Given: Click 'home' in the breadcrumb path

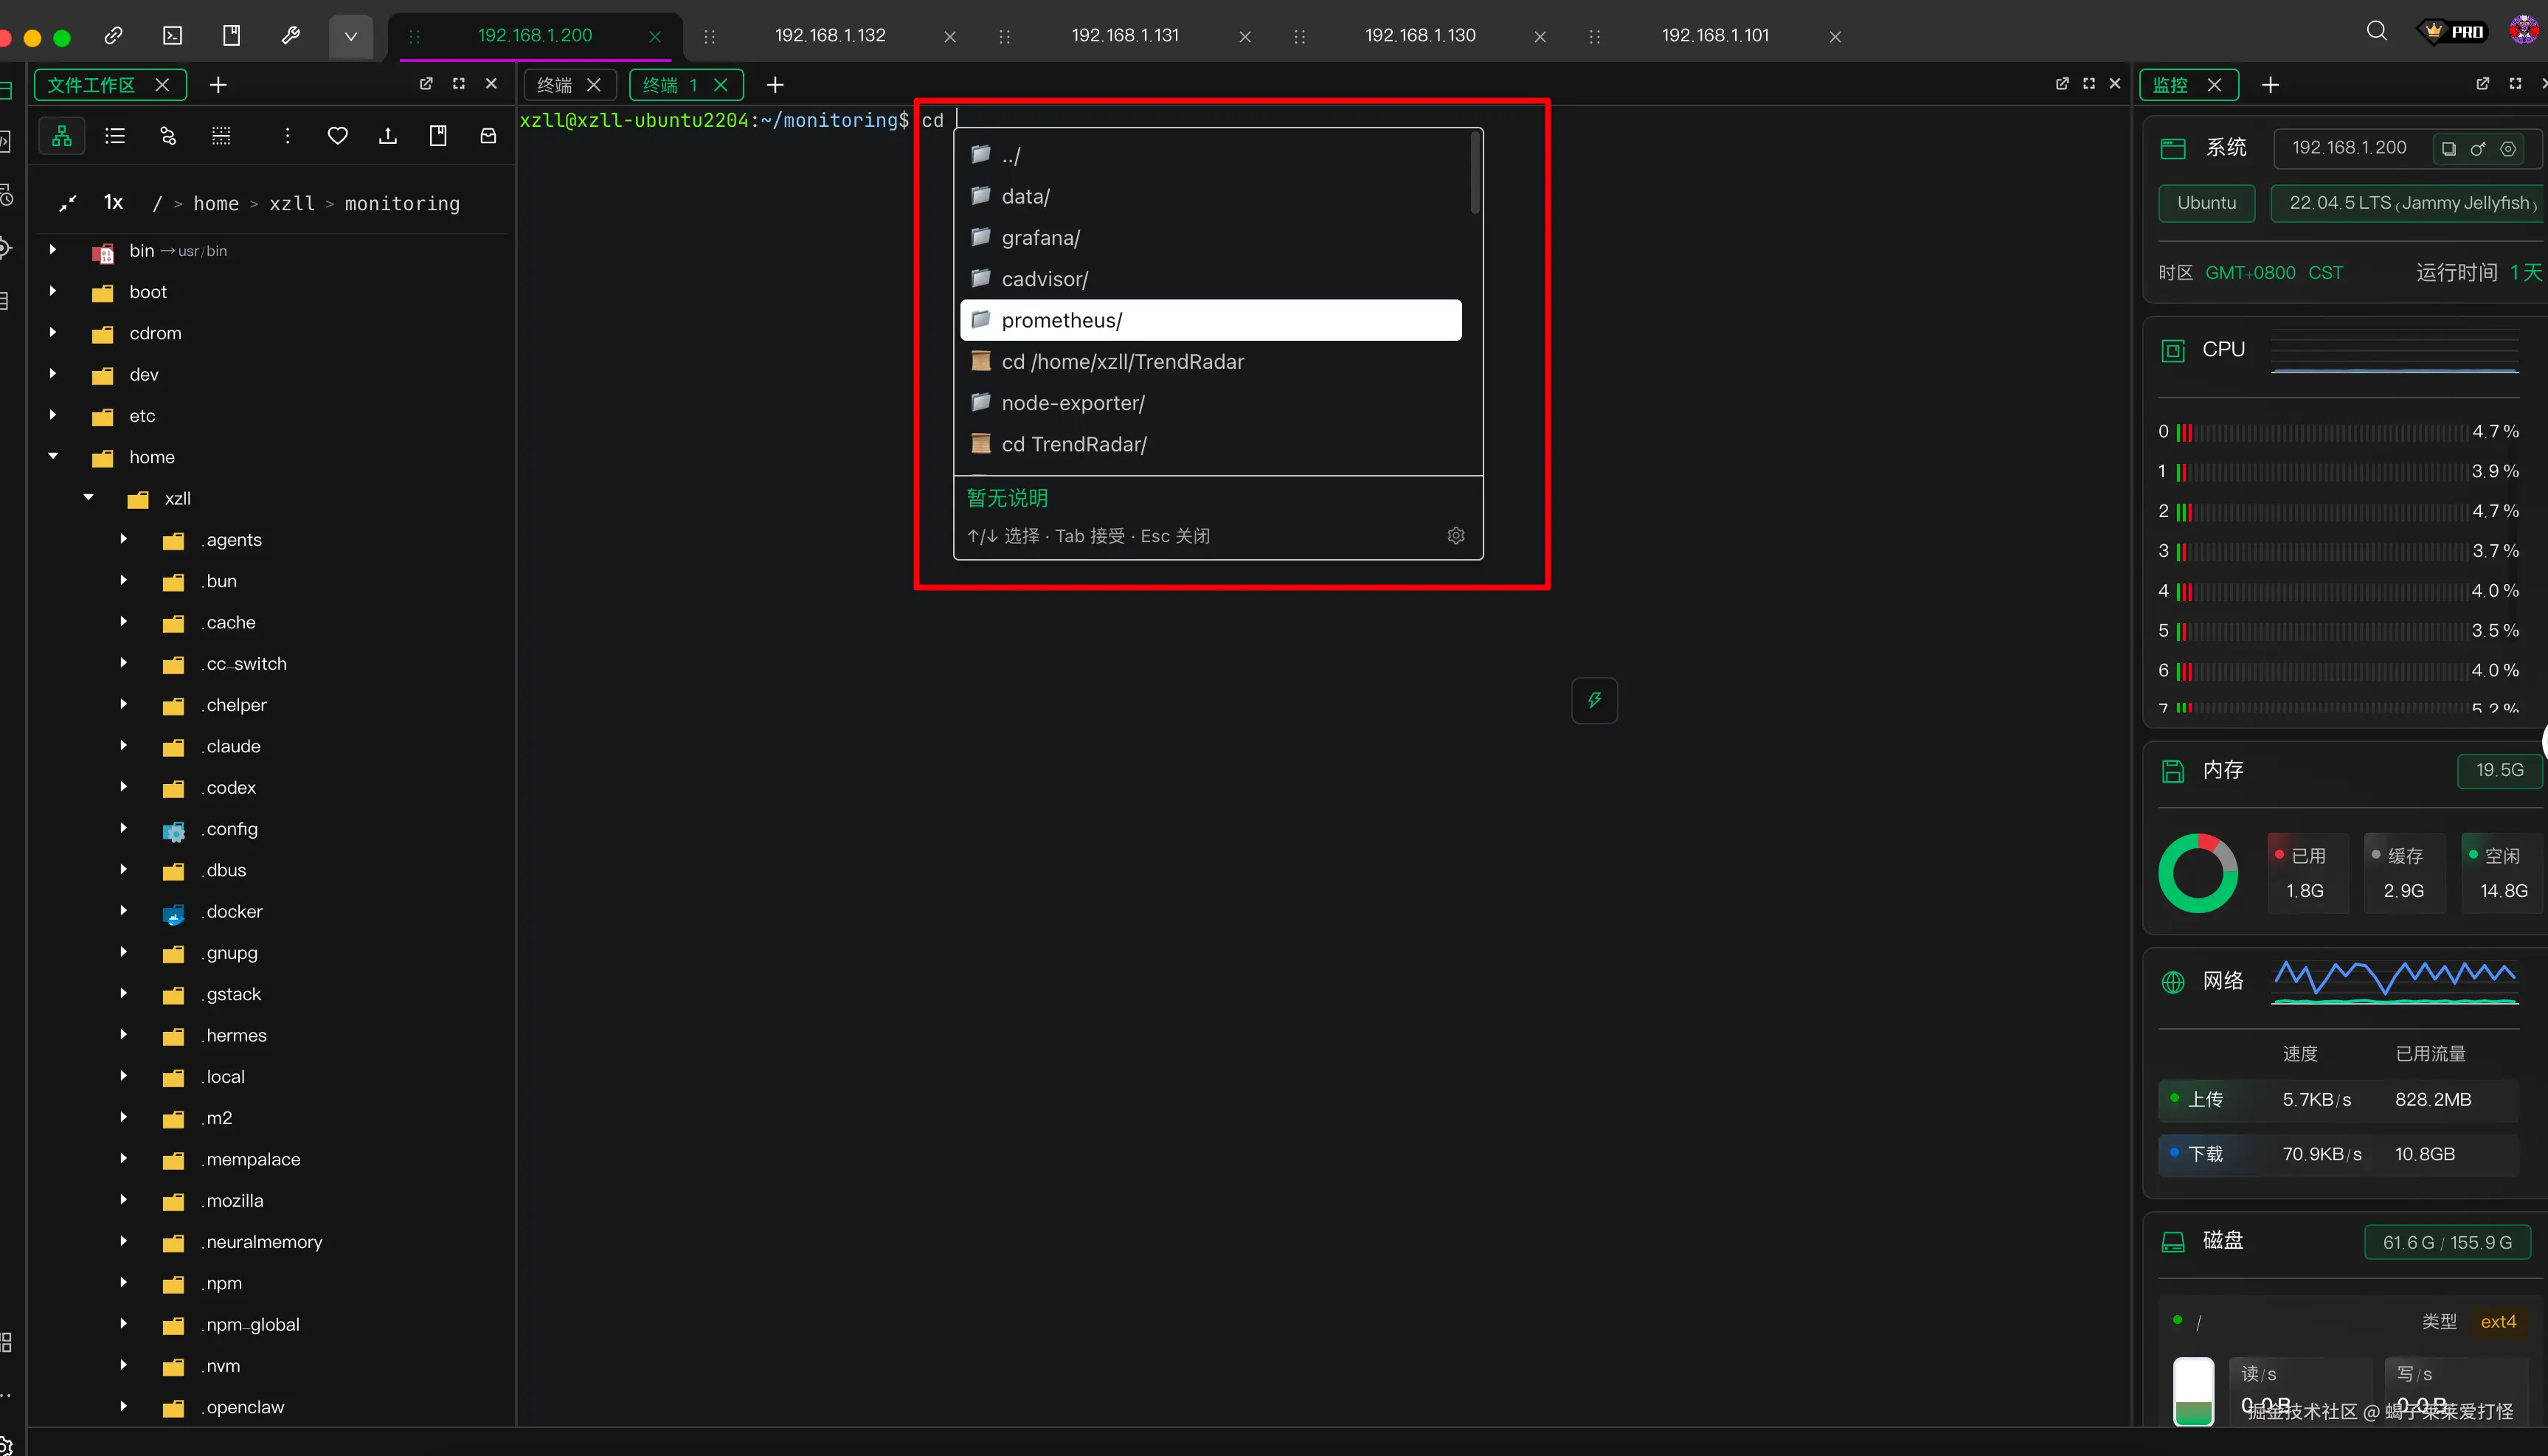Looking at the screenshot, I should click(216, 203).
